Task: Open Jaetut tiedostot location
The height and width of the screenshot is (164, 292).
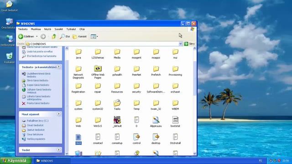Action: 36,130
